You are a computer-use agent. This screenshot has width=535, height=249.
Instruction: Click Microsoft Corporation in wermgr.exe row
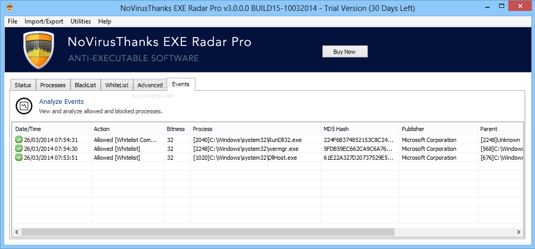click(x=429, y=149)
